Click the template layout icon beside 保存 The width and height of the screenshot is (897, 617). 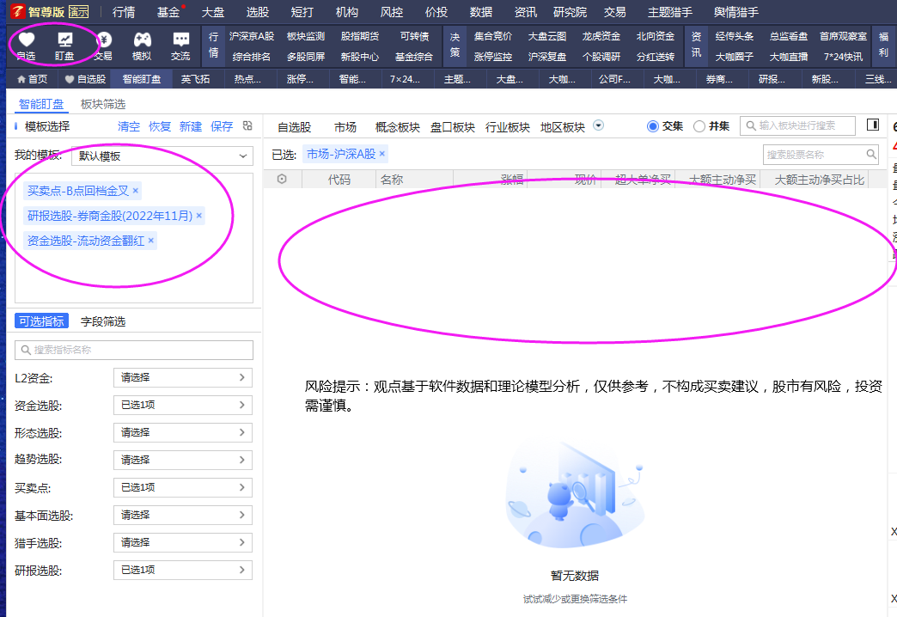(x=247, y=126)
